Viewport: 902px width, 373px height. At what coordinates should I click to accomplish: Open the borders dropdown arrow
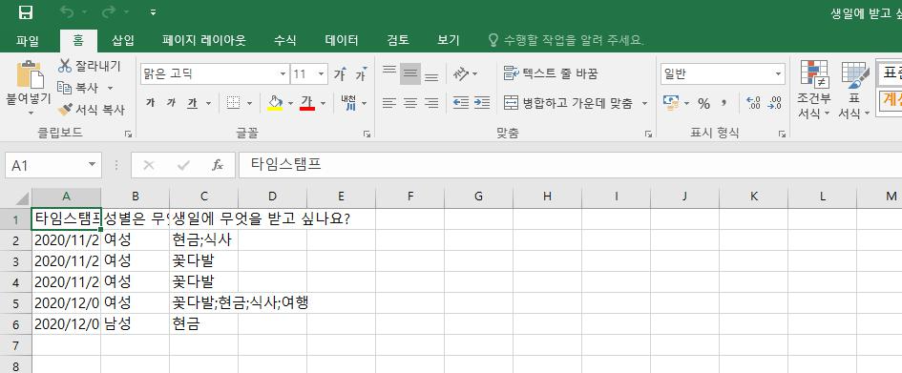(x=250, y=103)
